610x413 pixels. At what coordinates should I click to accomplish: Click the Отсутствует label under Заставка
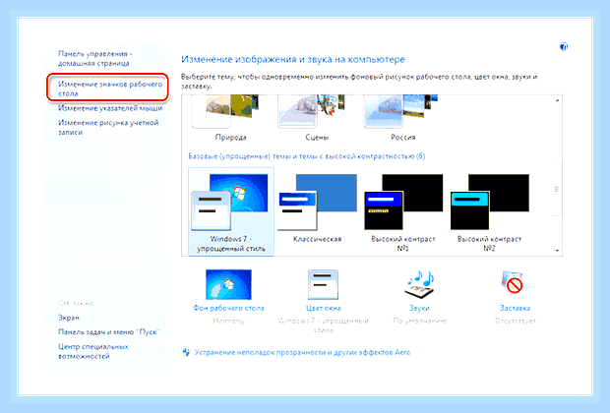coord(516,321)
